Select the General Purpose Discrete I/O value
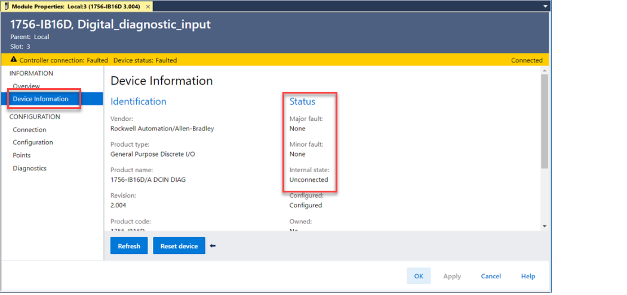Image resolution: width=627 pixels, height=295 pixels. point(153,154)
